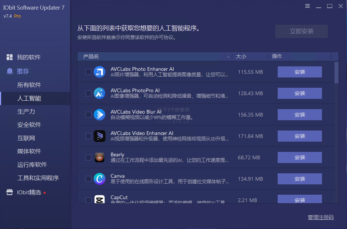Click the 134.91 MB size value
The image size is (347, 229).
point(250,179)
